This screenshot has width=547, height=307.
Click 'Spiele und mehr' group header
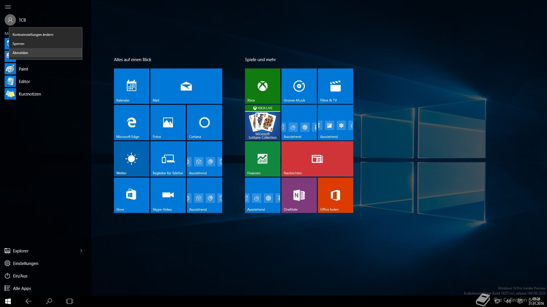[x=260, y=60]
